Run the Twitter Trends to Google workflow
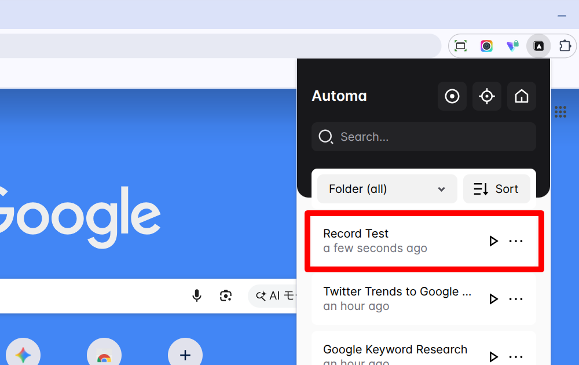 click(493, 299)
